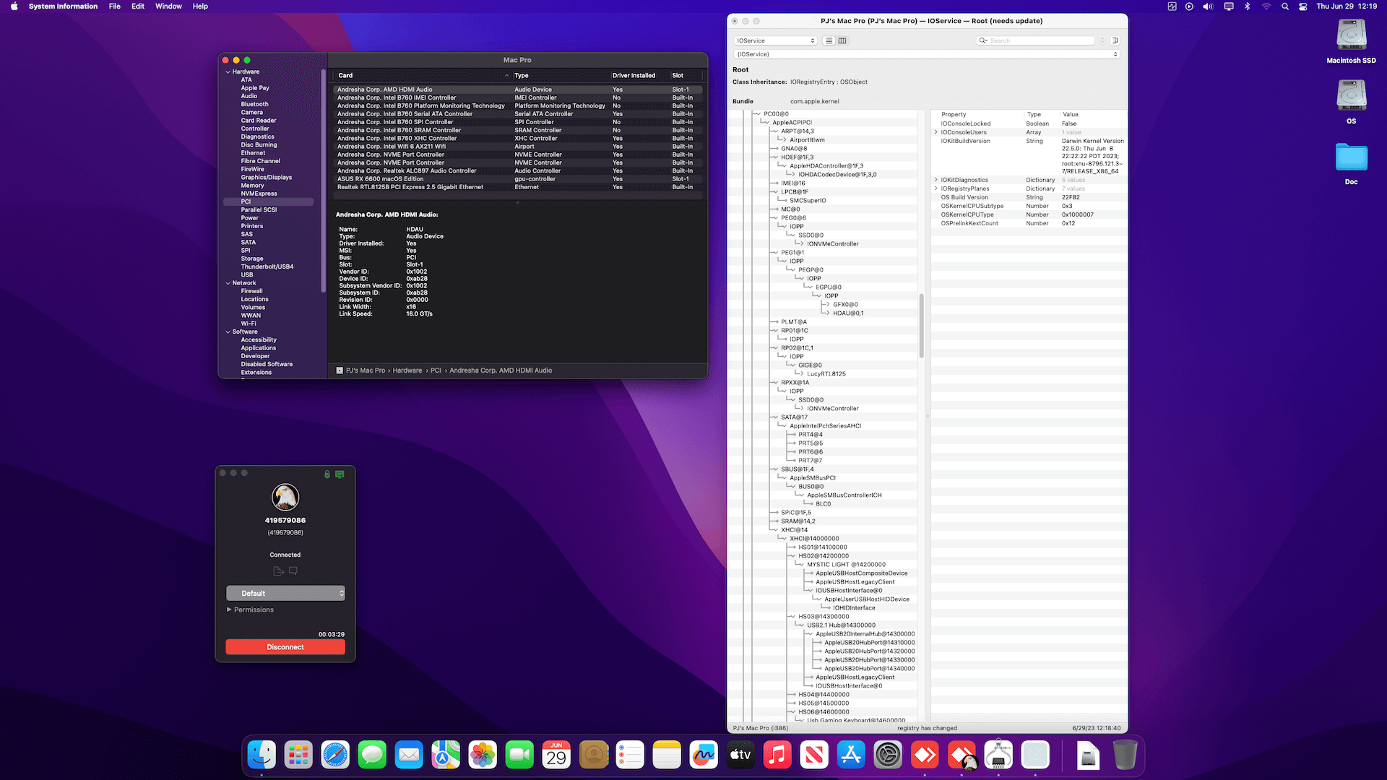This screenshot has height=780, width=1387.
Task: Sort by the Driver Installed column header
Action: point(638,75)
